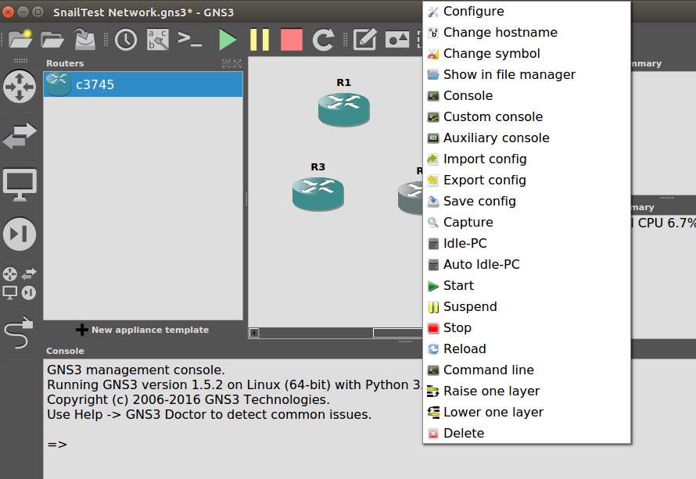This screenshot has width=696, height=479.
Task: Toggle the show interface labels icon
Action: click(158, 40)
